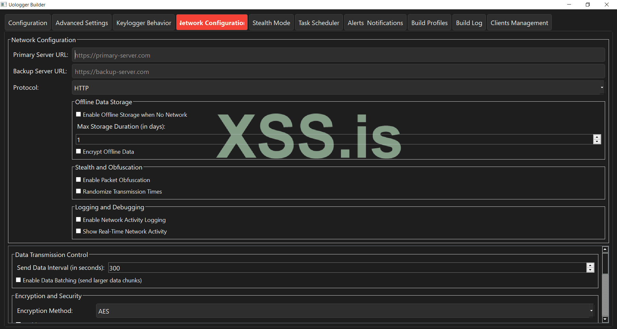The height and width of the screenshot is (329, 617).
Task: Click the "Protocol:" label
Action: (x=26, y=87)
